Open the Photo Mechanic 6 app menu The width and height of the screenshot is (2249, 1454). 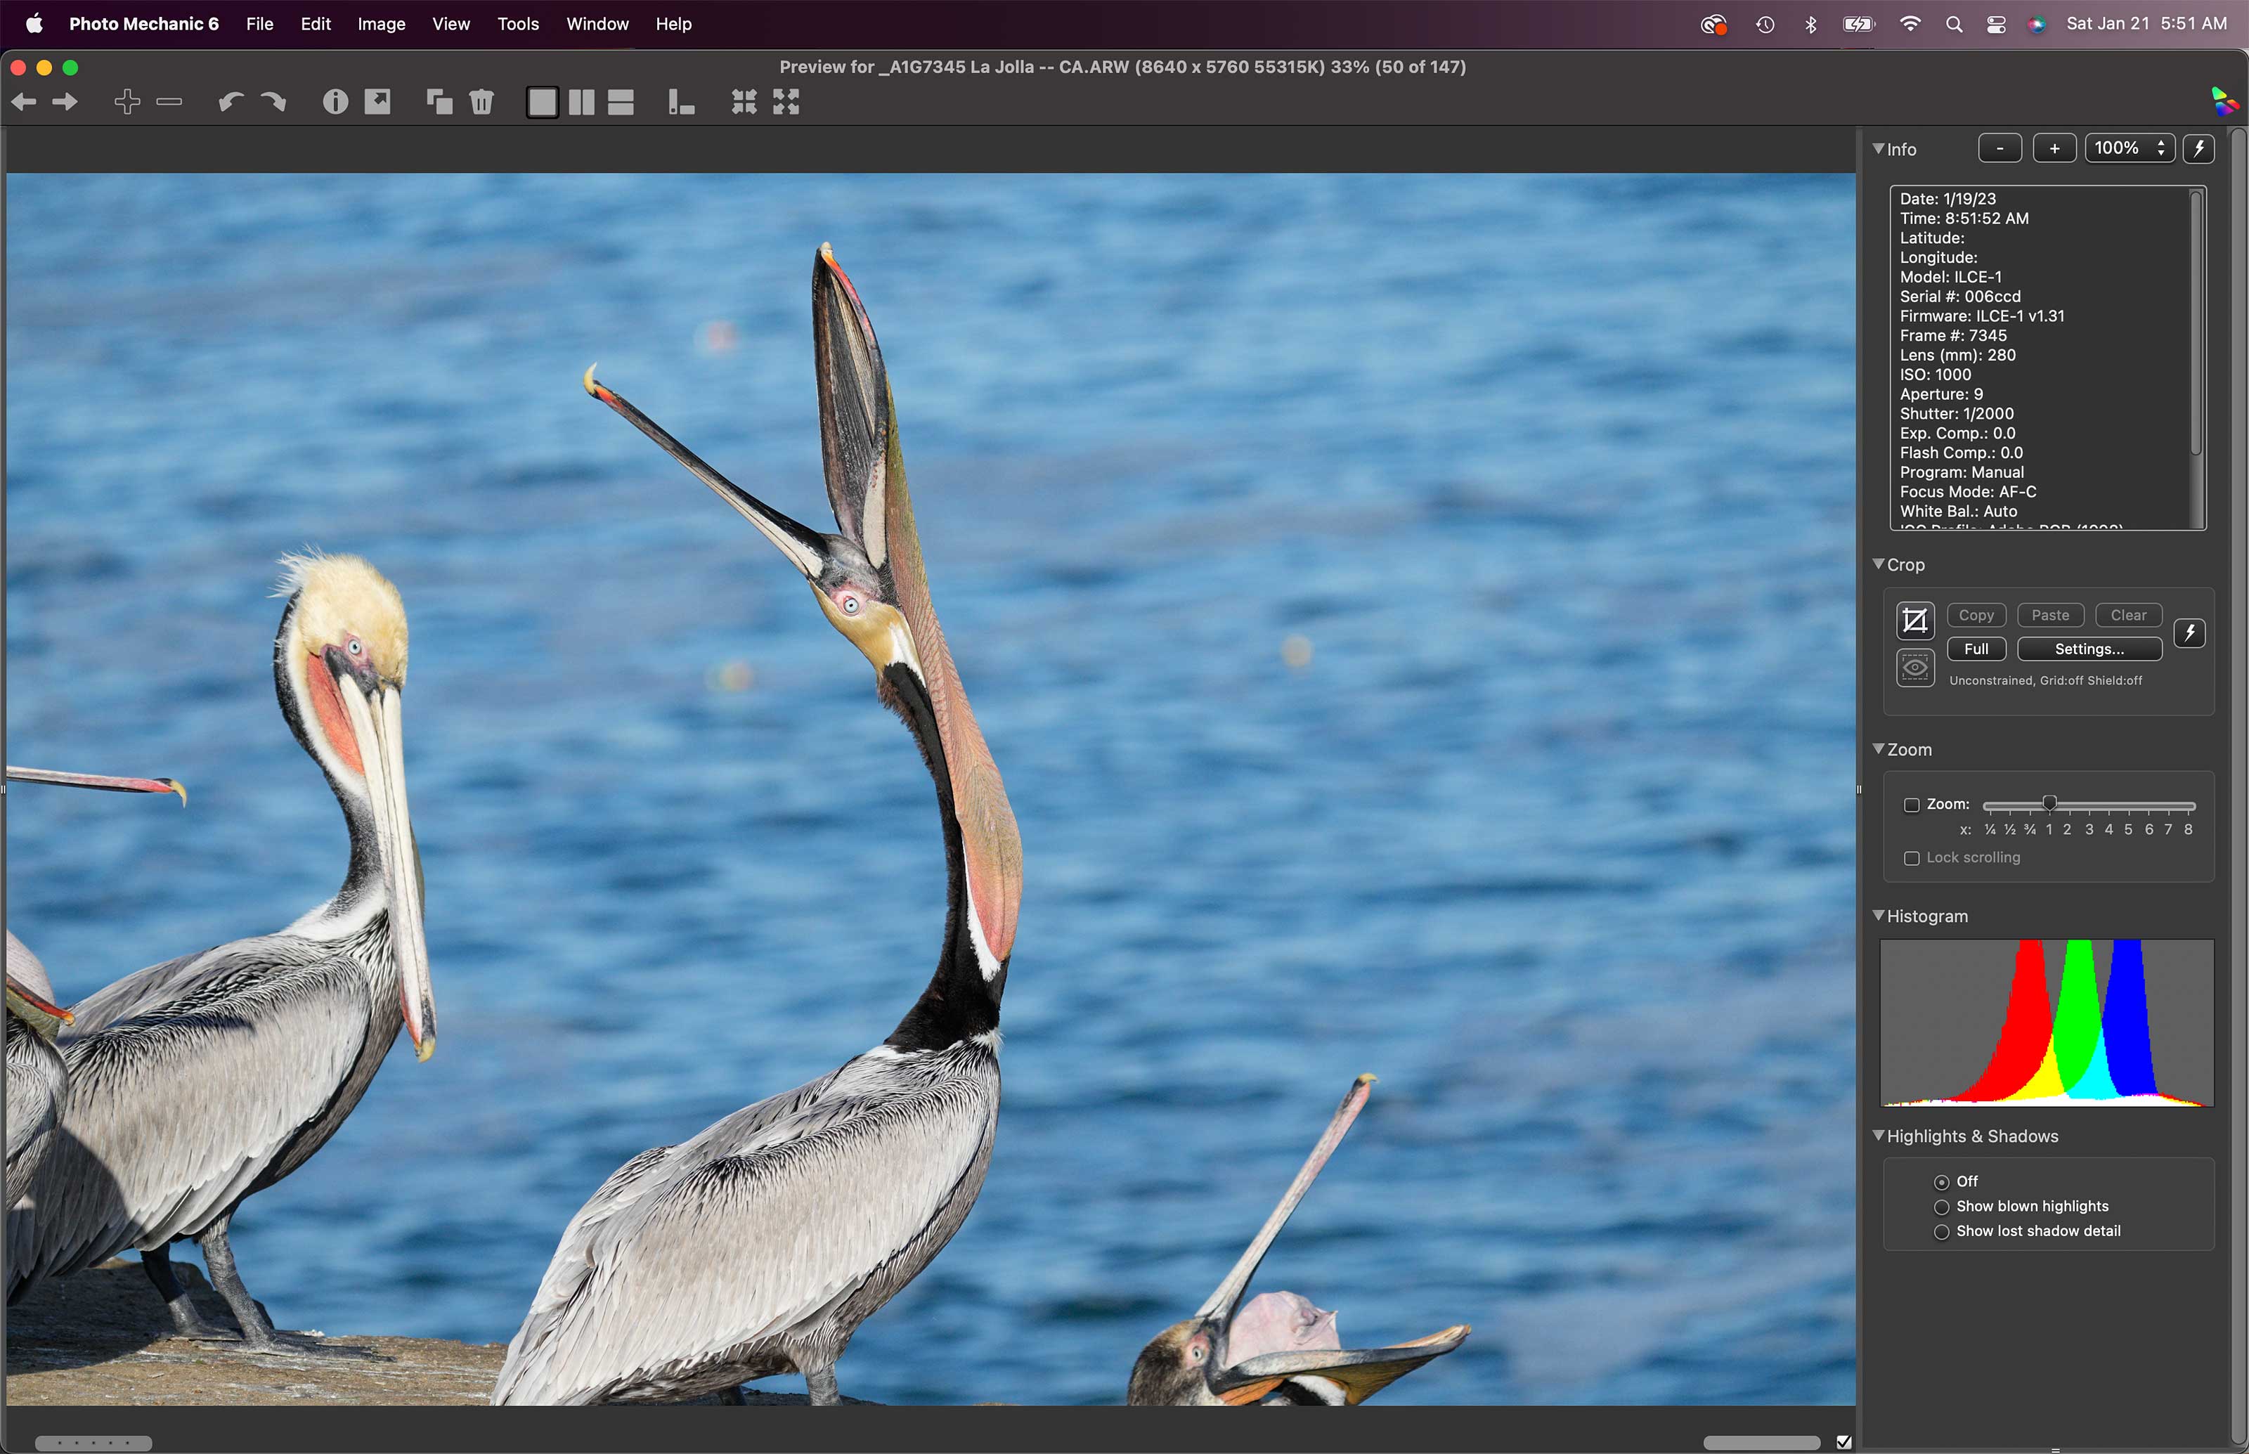(143, 25)
